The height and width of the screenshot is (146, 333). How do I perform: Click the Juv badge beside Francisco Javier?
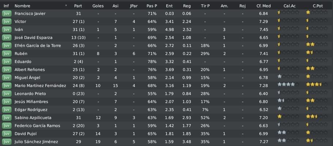pyautogui.click(x=7, y=13)
